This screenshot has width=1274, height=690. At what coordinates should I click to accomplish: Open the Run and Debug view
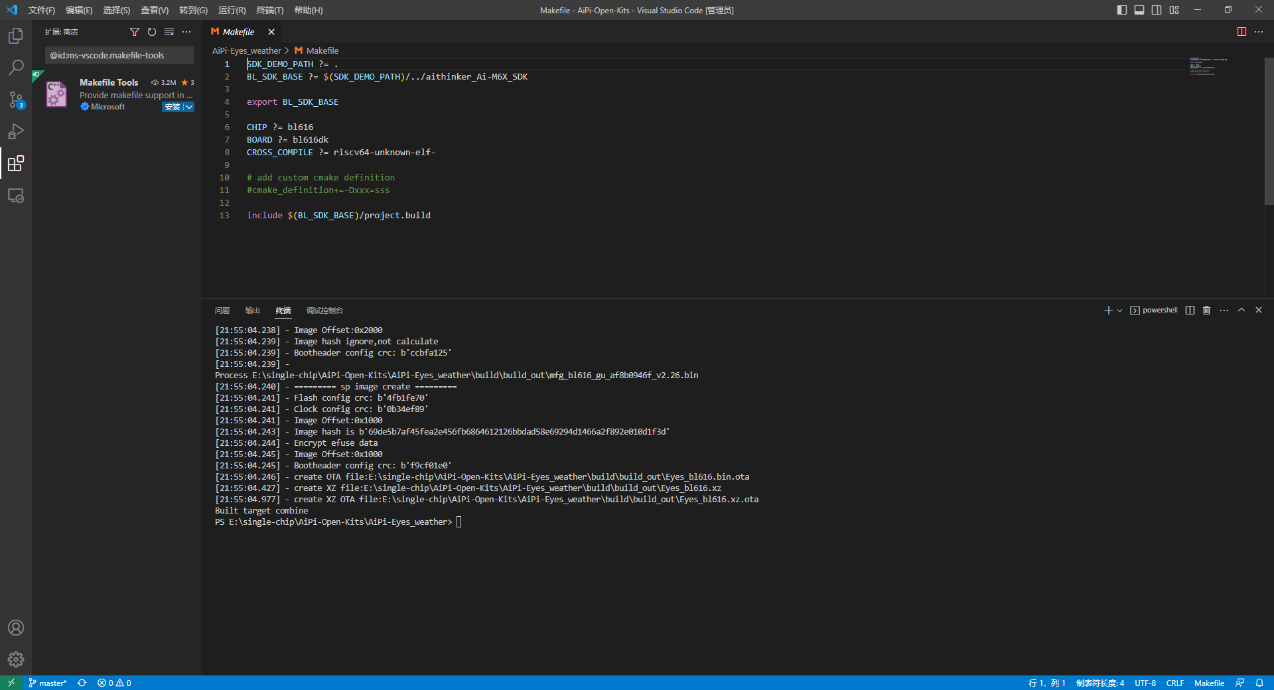(x=16, y=131)
